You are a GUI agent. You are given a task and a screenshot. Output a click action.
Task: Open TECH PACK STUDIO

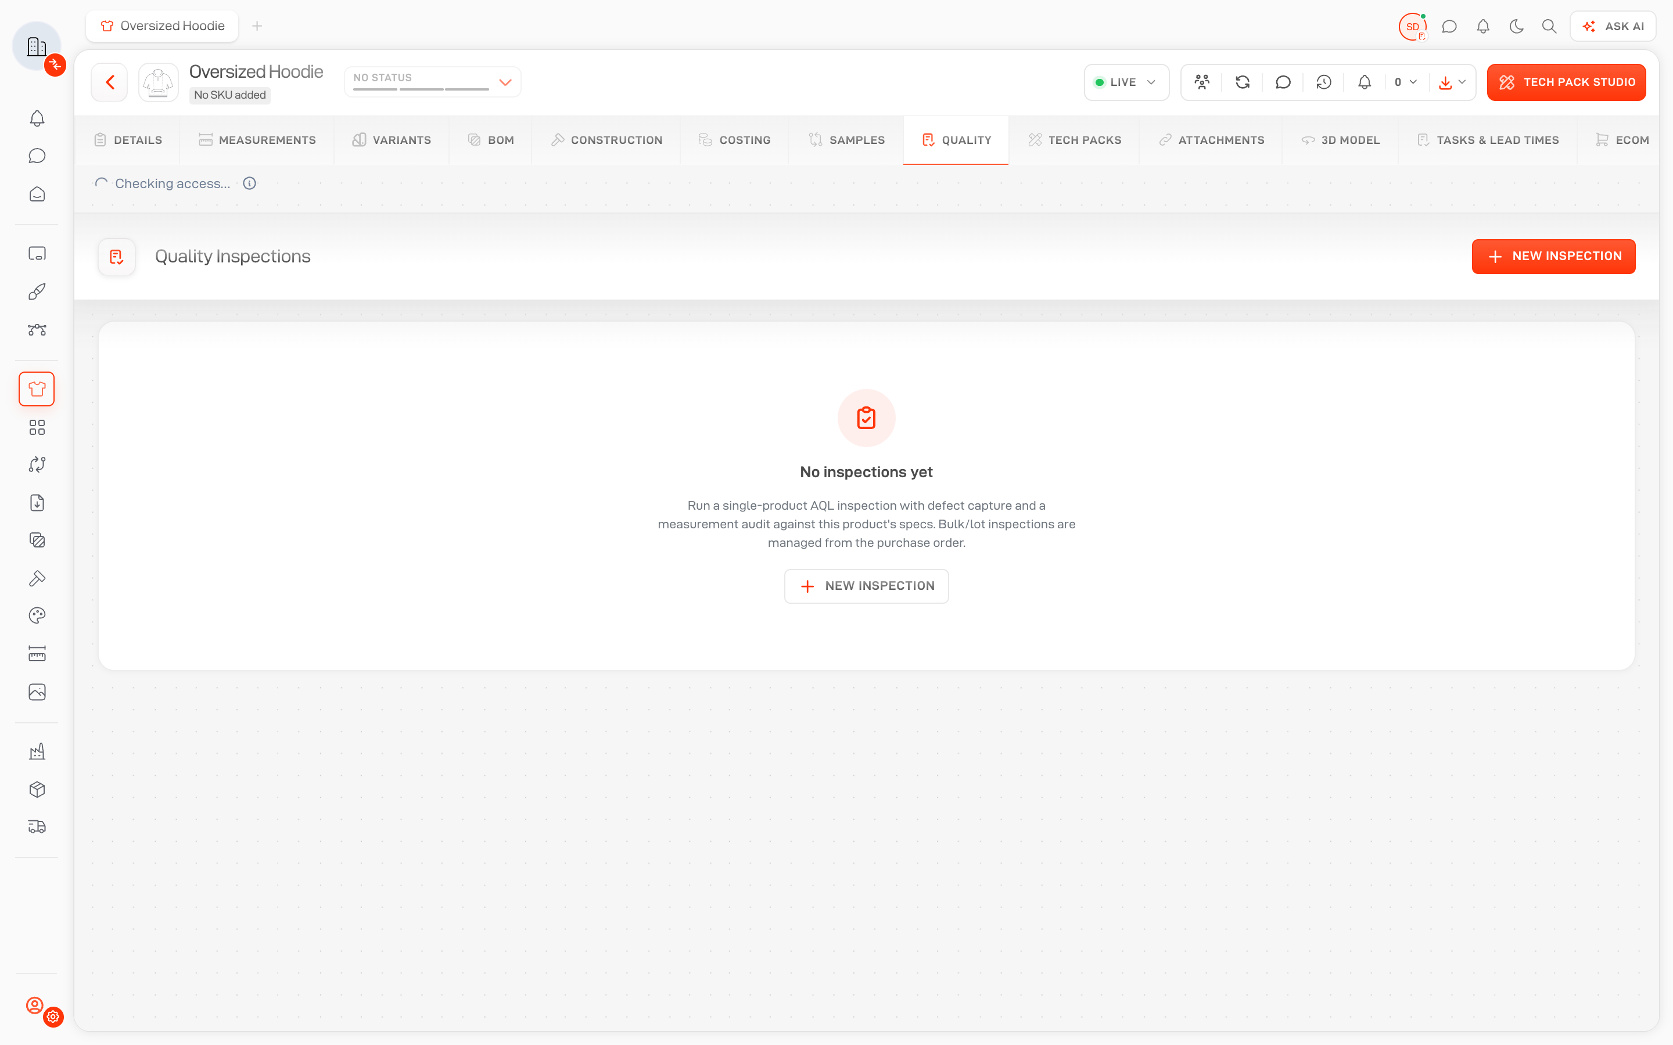tap(1566, 82)
